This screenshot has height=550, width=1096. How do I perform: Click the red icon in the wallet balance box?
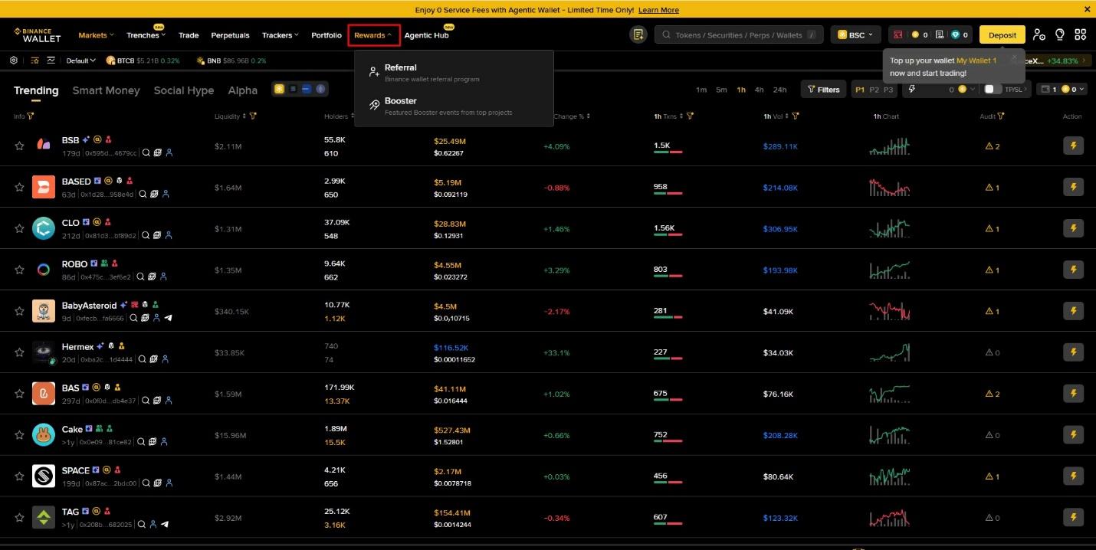pos(897,34)
